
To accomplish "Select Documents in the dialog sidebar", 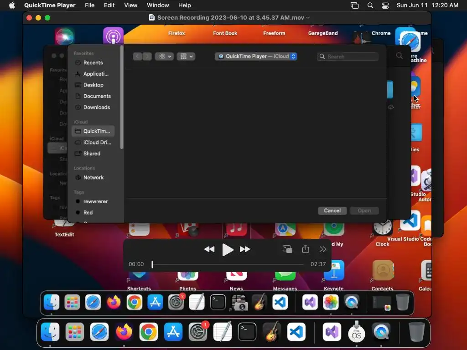I will pos(93,96).
